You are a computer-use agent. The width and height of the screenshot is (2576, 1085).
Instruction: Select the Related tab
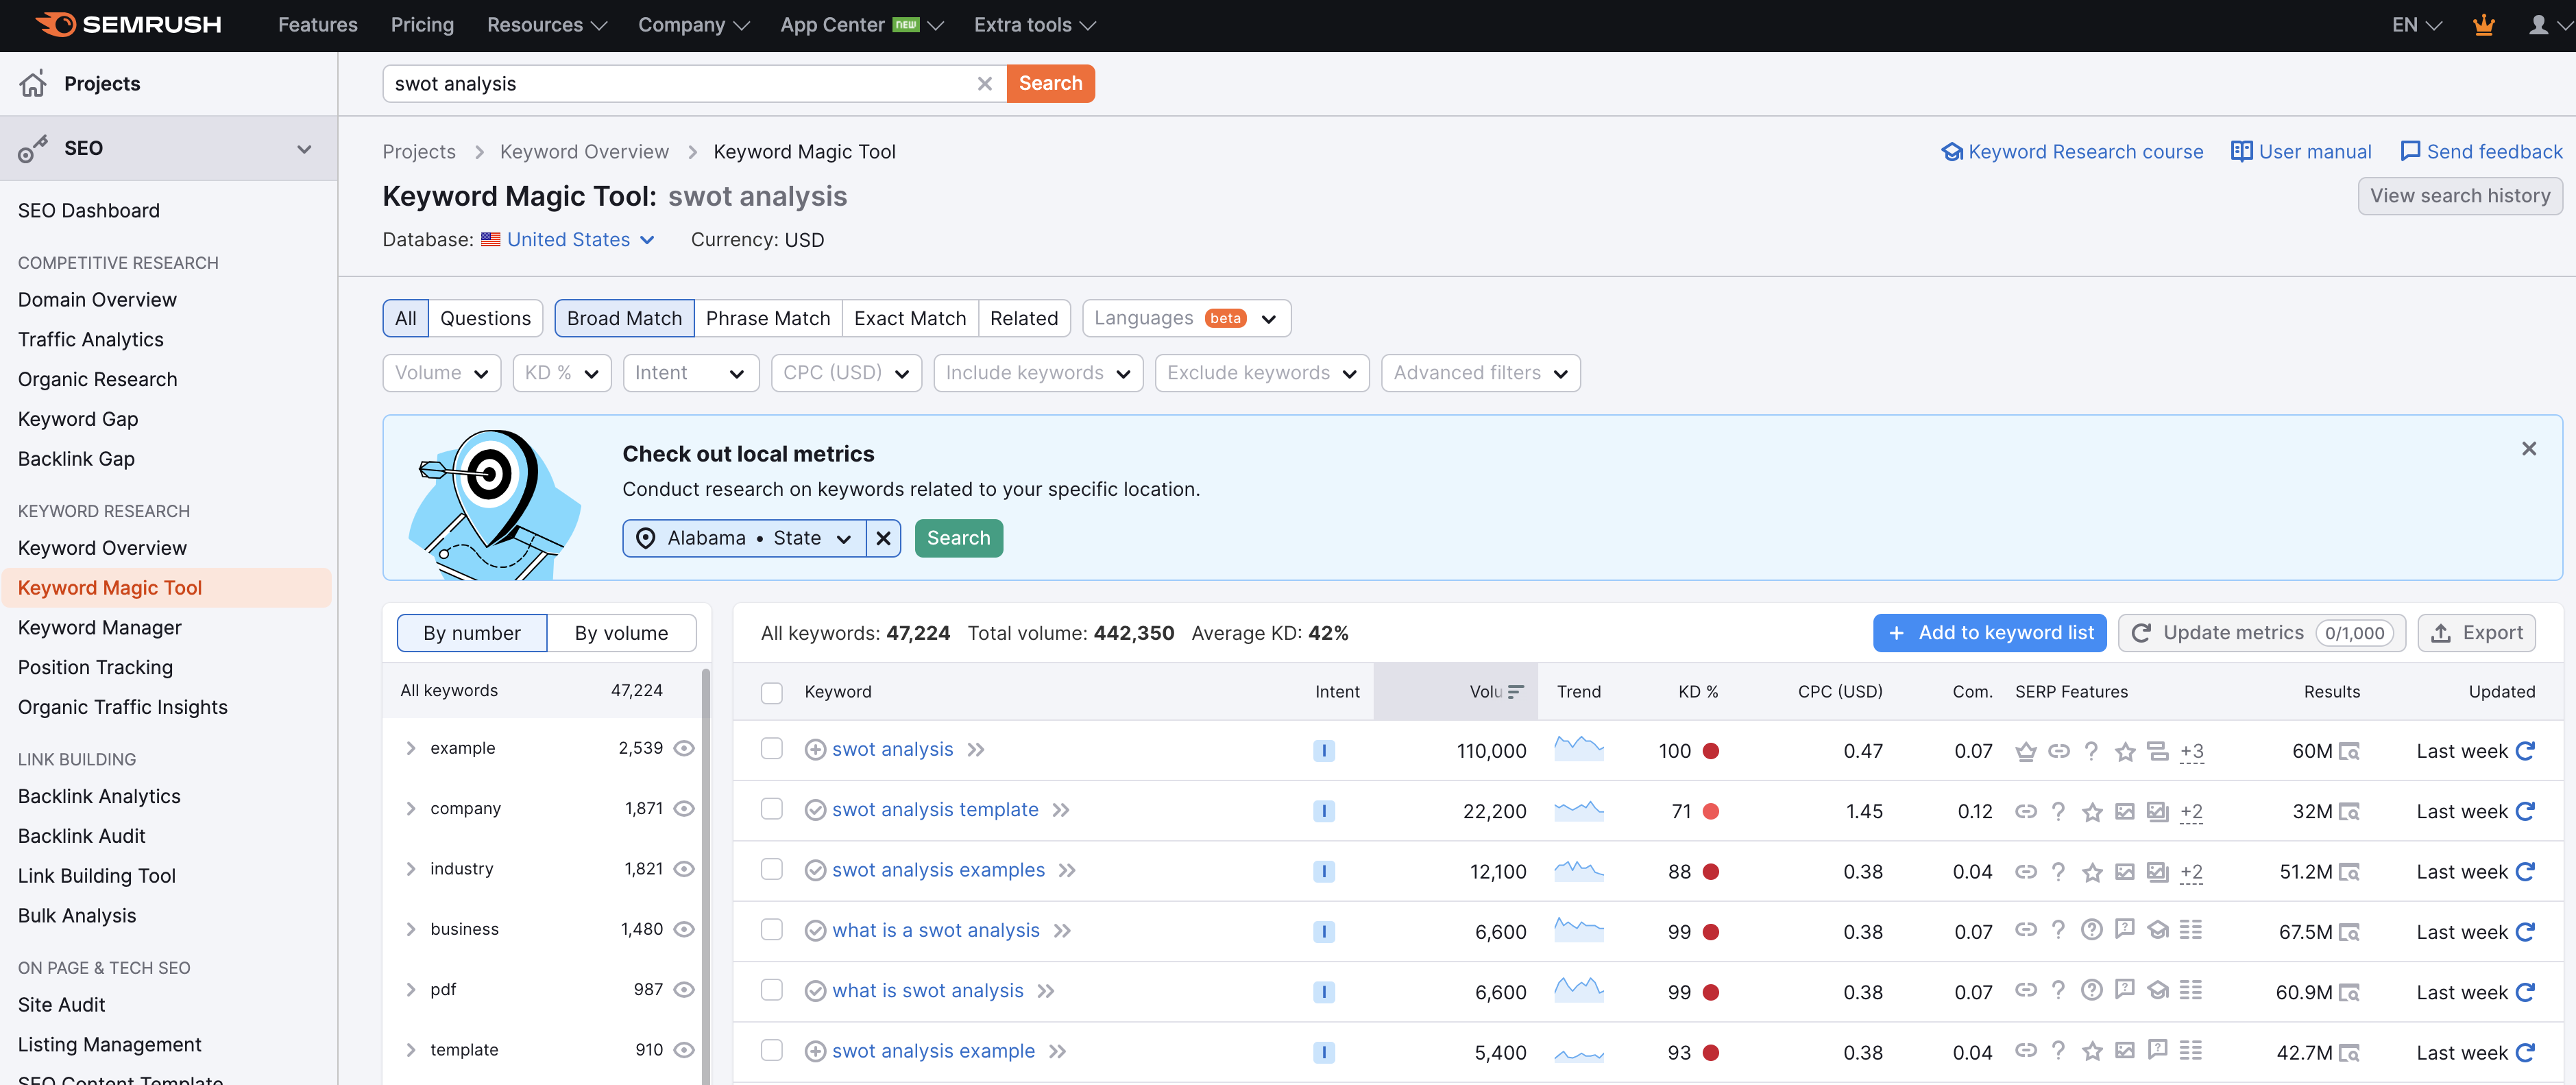click(x=1024, y=318)
